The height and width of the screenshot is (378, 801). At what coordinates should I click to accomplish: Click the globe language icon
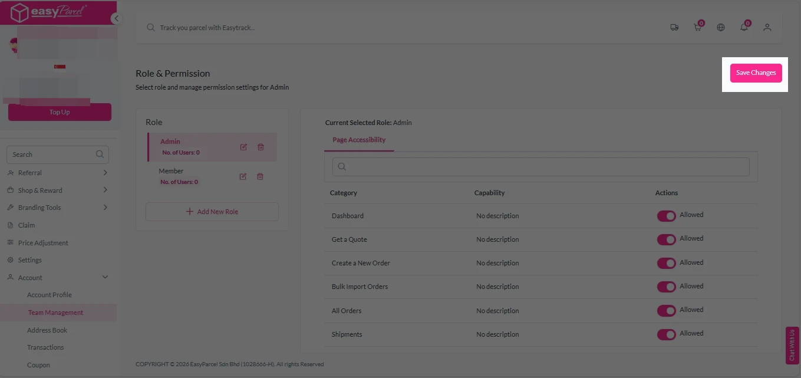click(721, 27)
